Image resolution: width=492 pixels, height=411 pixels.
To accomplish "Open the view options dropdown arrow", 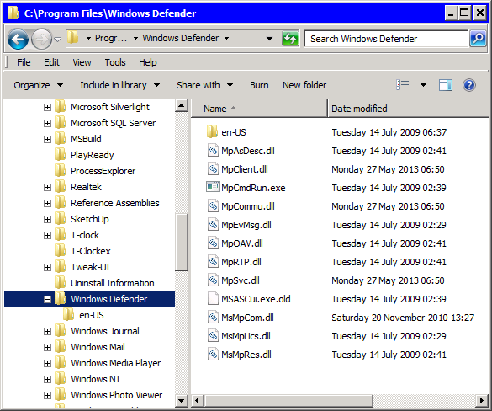I will (x=423, y=85).
